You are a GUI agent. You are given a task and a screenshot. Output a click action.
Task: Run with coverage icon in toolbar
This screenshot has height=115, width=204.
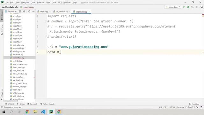coord(192,7)
